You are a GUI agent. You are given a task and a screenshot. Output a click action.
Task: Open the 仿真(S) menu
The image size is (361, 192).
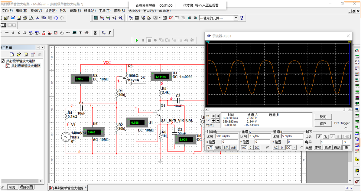tap(75, 11)
